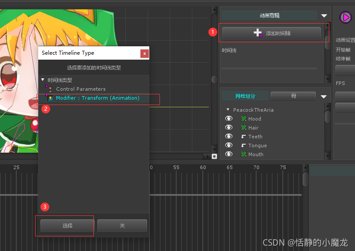The height and width of the screenshot is (251, 355).
Task: Switch to the 骨 bone tab
Action: (293, 96)
